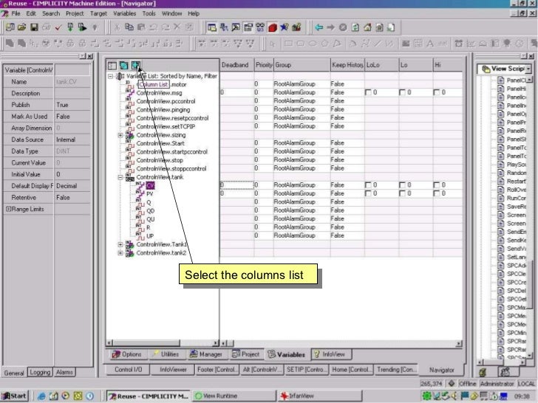Image resolution: width=538 pixels, height=403 pixels.
Task: Click the Windows Start button
Action: [15, 396]
